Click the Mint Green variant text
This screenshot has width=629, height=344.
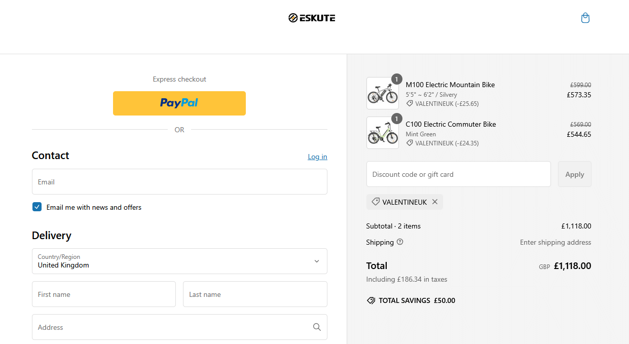coord(421,134)
